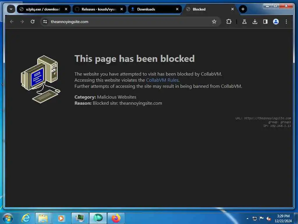Switch to the uJplq.exe / download tab
The height and width of the screenshot is (224, 298).
point(44,9)
